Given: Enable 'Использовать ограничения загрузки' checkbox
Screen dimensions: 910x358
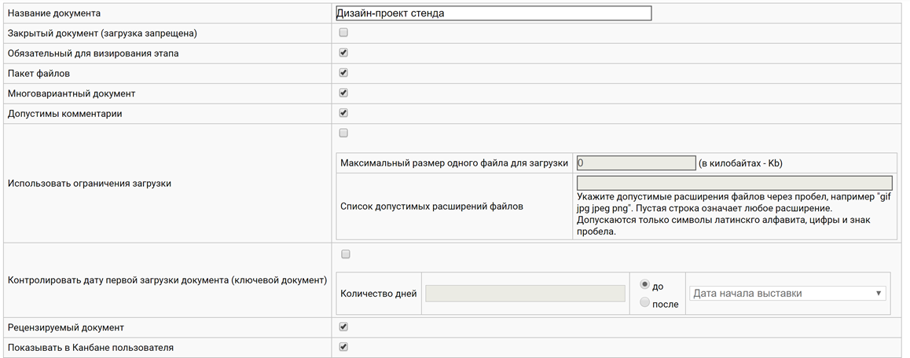Looking at the screenshot, I should [343, 133].
